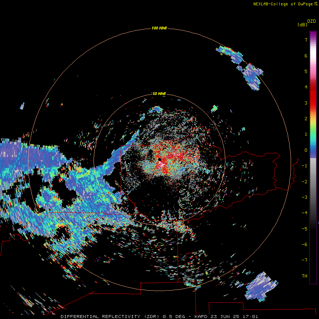Click the [dB] units label

click(x=303, y=24)
